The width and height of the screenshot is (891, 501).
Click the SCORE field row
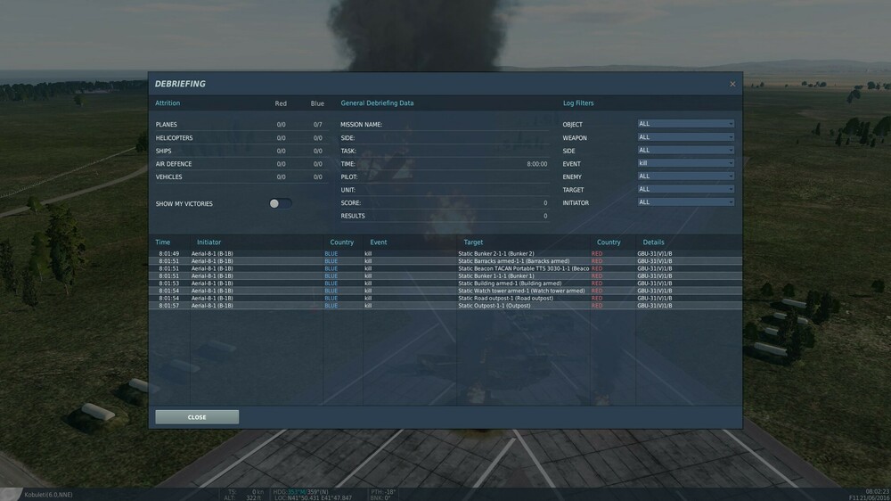[445, 203]
